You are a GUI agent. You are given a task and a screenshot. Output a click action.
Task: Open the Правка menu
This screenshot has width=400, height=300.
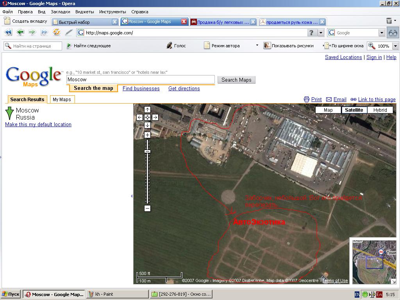click(x=25, y=12)
